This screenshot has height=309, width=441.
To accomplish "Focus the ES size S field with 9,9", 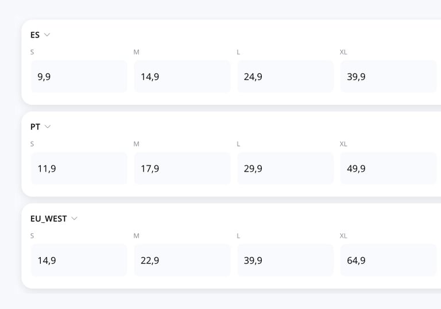I will click(79, 76).
